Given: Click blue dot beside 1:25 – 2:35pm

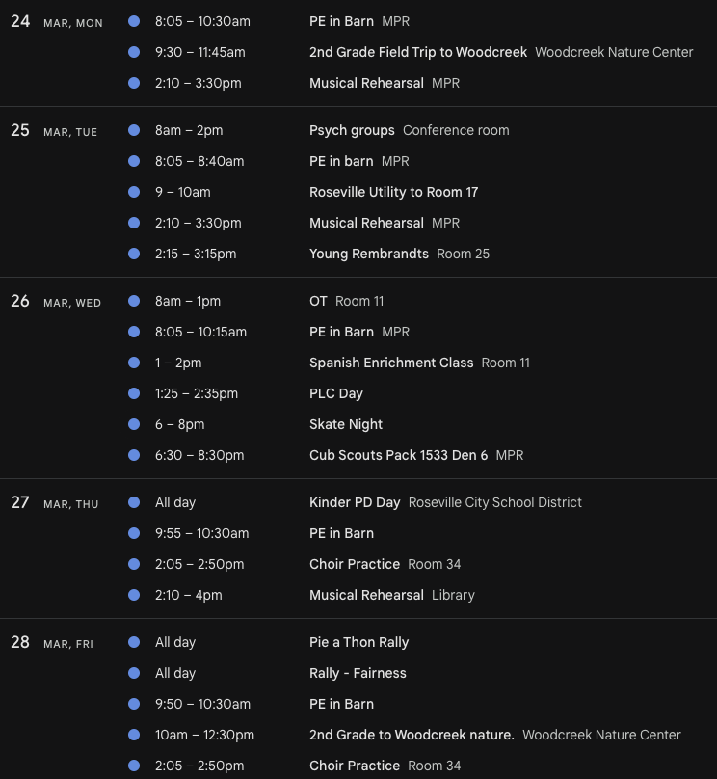Looking at the screenshot, I should [134, 393].
